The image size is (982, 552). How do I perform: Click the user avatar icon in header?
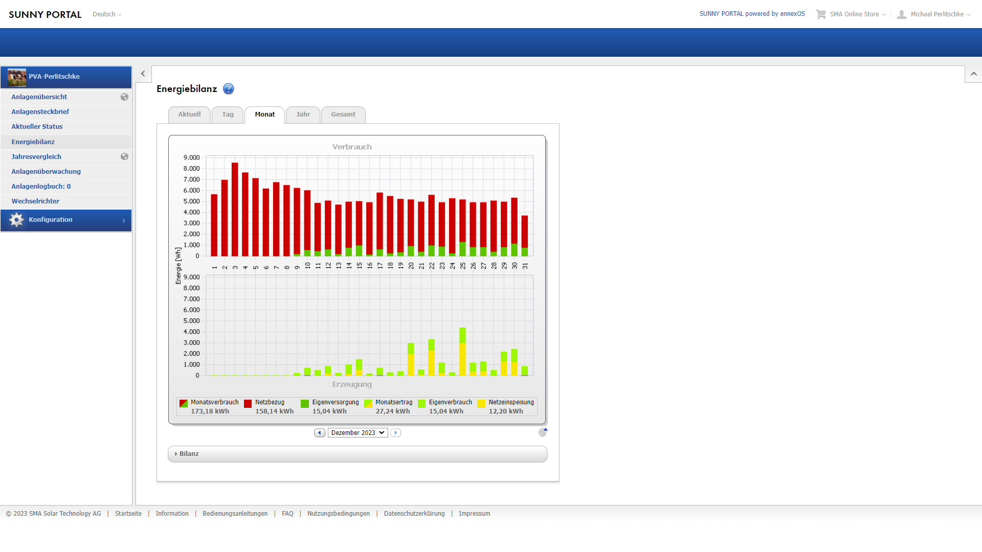[902, 14]
